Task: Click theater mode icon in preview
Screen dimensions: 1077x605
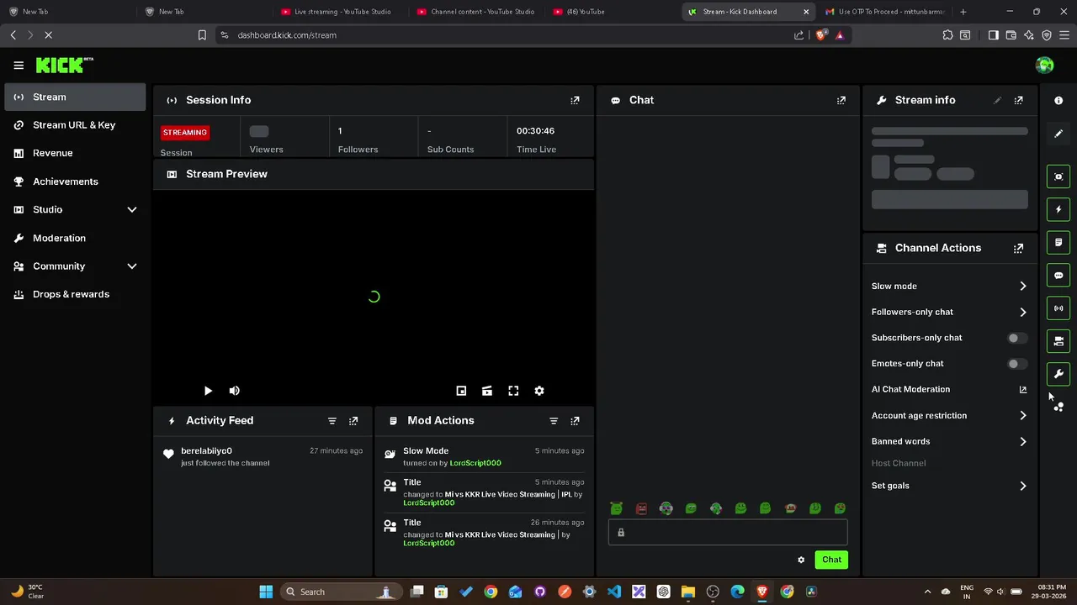Action: click(x=487, y=391)
